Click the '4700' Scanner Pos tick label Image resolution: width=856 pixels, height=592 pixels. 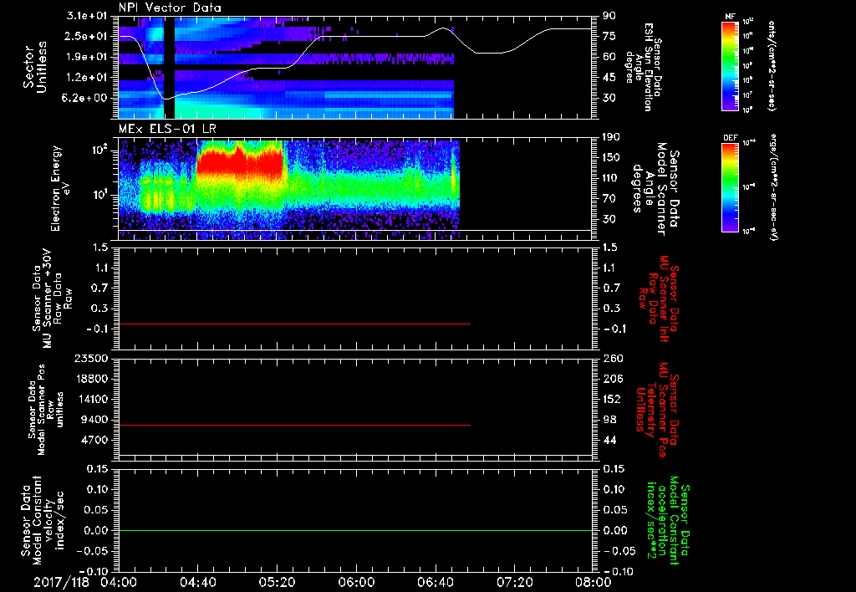tap(94, 440)
